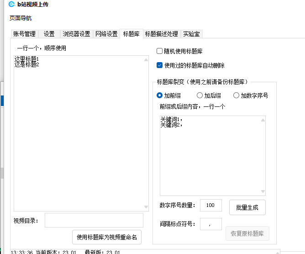Screen dimensions: 305x254
Task: Click the line 这是标题2 in title list
Action: click(x=26, y=64)
